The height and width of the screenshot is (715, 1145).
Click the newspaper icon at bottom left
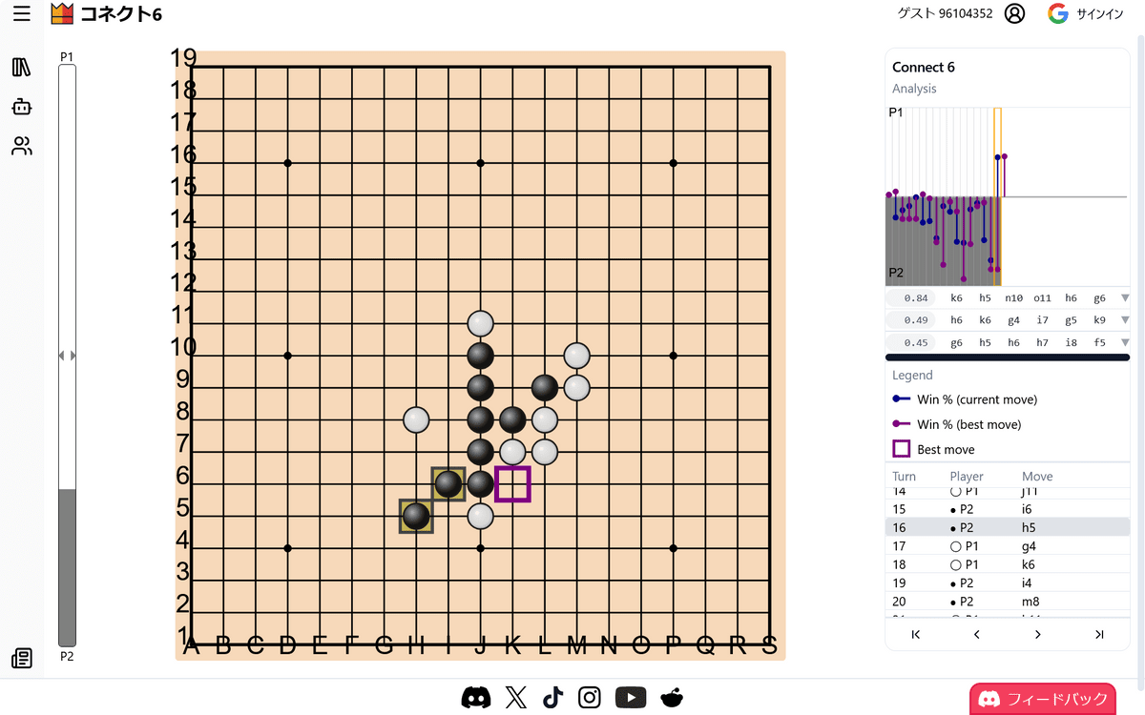pyautogui.click(x=21, y=659)
